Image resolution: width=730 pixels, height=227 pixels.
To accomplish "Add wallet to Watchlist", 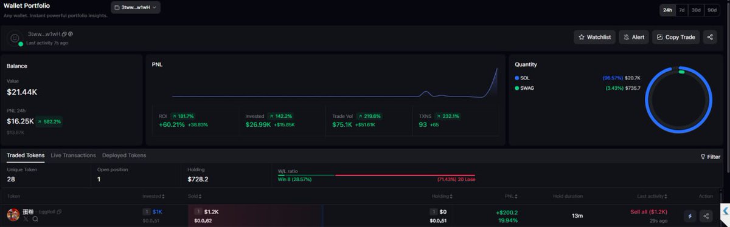I will click(x=594, y=37).
